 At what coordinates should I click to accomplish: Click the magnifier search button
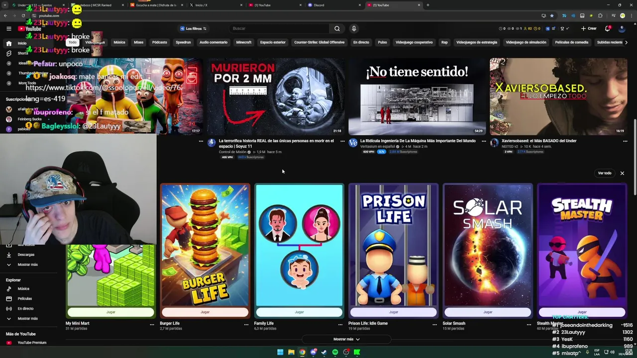click(337, 28)
